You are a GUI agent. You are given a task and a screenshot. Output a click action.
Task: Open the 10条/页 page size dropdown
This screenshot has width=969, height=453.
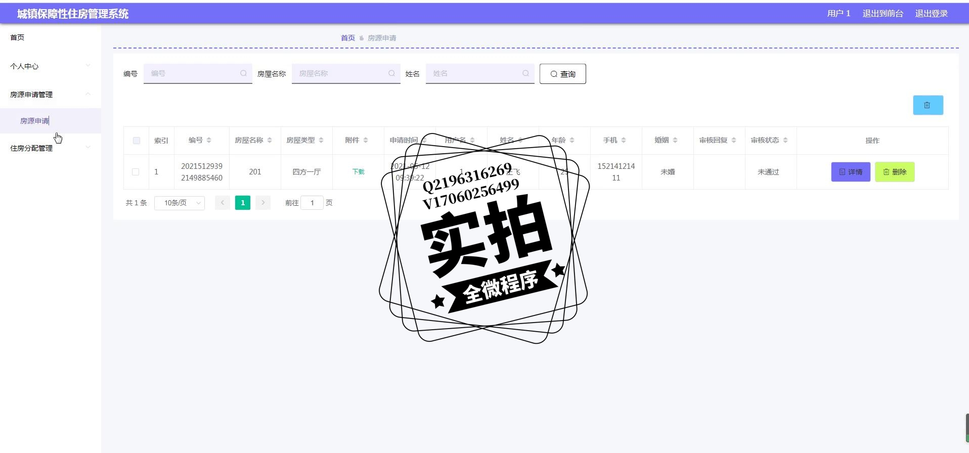coord(180,203)
